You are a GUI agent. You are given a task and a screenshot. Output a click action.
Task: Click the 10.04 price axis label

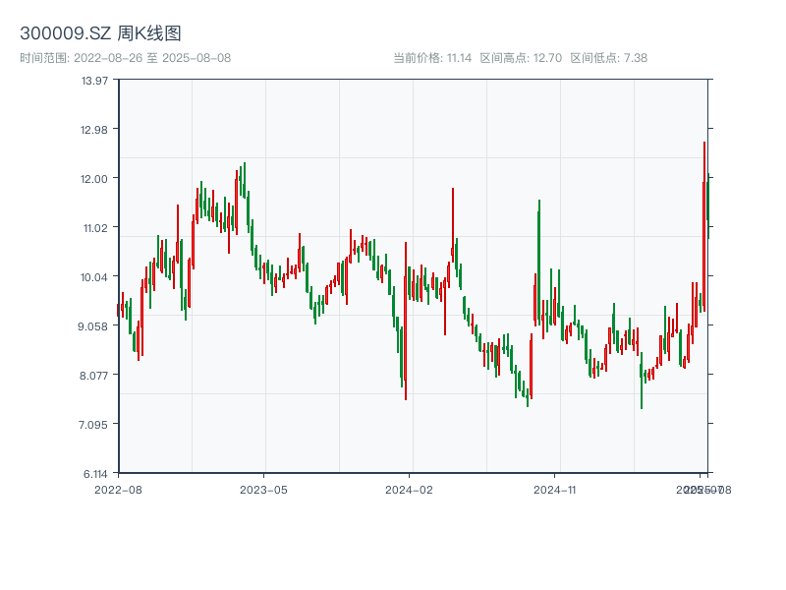(x=94, y=276)
